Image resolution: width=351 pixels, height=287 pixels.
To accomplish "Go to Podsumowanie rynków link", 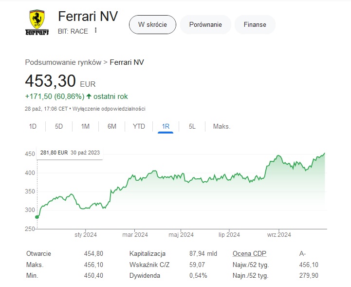I will (63, 62).
